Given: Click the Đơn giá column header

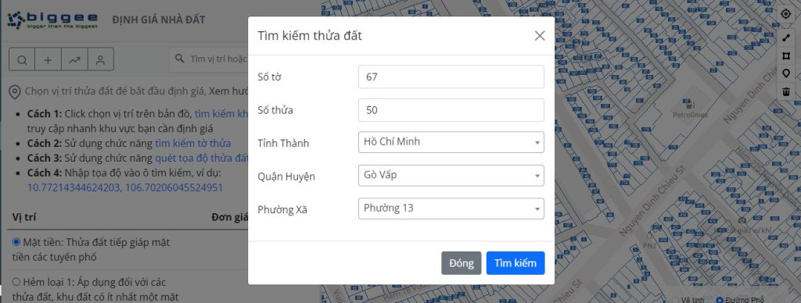Looking at the screenshot, I should 229,217.
